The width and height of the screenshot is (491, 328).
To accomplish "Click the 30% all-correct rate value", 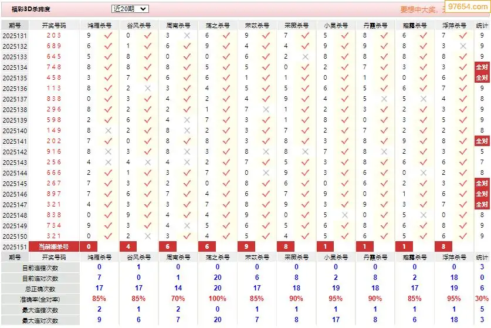I will tap(482, 299).
